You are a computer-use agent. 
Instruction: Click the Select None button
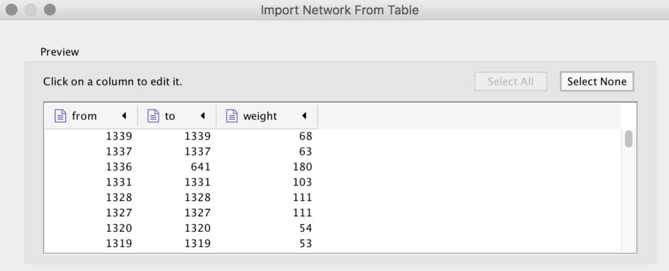click(597, 82)
